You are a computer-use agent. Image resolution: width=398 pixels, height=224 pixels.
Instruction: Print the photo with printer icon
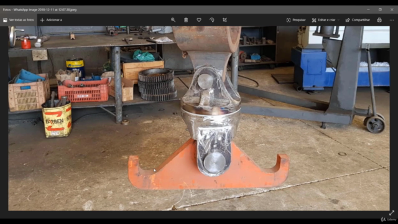[379, 20]
